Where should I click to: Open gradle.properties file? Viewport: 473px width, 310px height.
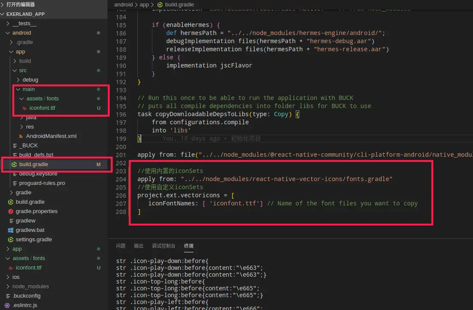(36, 211)
